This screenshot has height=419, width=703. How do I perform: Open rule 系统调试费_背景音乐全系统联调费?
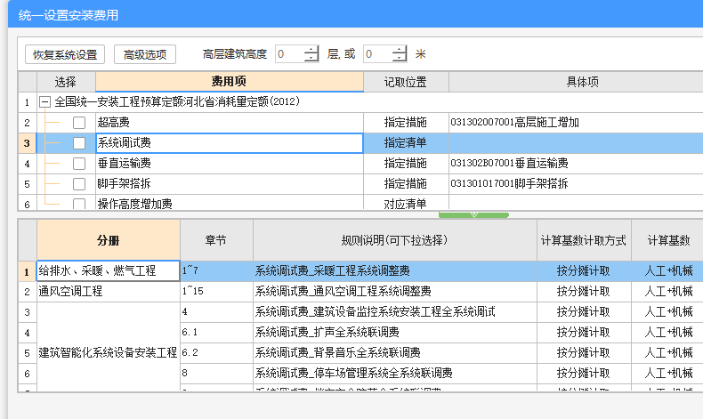click(x=395, y=352)
